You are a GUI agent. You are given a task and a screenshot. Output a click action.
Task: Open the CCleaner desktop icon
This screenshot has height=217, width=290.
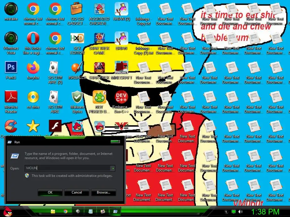[11, 126]
